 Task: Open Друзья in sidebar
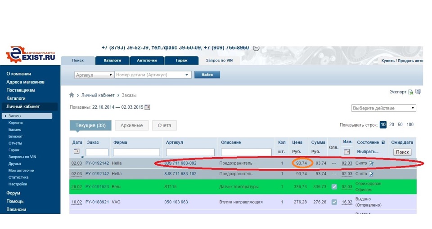pos(14,163)
